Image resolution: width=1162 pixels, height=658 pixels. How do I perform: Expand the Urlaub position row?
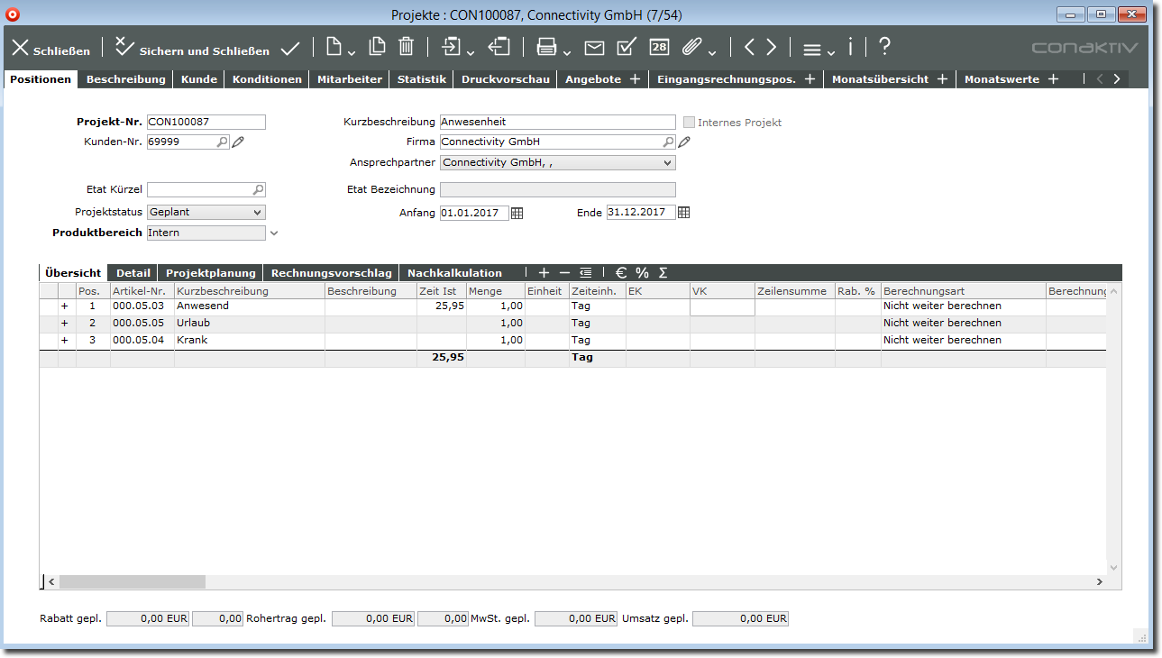(64, 323)
